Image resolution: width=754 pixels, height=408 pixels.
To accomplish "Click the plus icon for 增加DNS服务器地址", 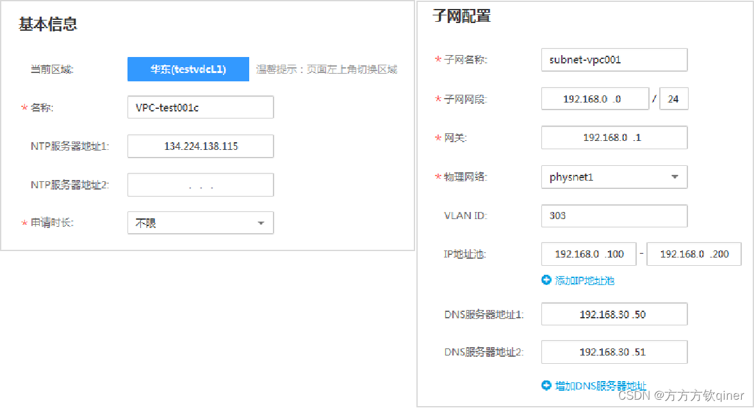I will pyautogui.click(x=546, y=386).
